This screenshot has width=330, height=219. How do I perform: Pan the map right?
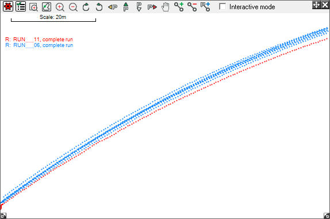coord(152,7)
